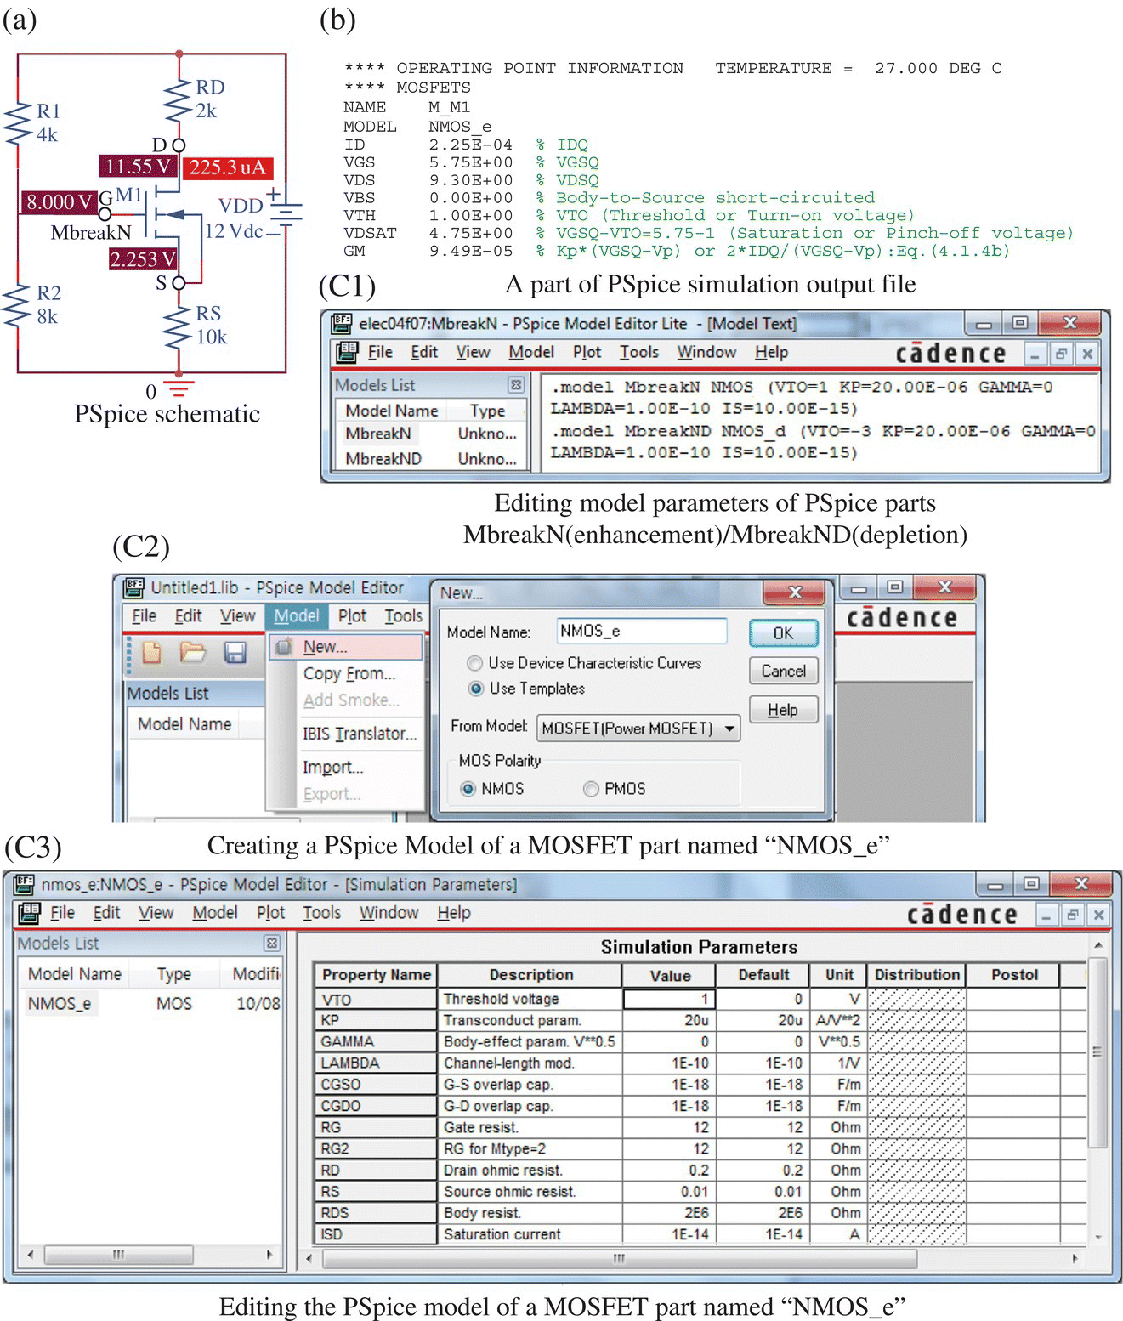Click the app icon in nmos_e title bar
1123x1321 pixels.
click(x=24, y=883)
